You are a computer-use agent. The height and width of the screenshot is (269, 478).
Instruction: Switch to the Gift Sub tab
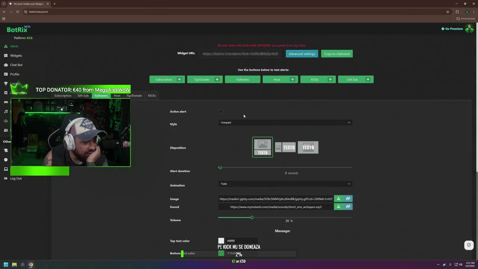tap(83, 96)
